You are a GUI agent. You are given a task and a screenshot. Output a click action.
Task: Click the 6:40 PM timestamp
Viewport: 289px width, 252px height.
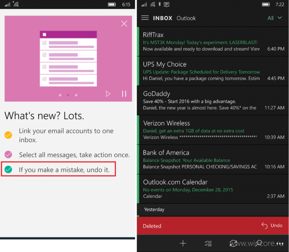(x=276, y=49)
